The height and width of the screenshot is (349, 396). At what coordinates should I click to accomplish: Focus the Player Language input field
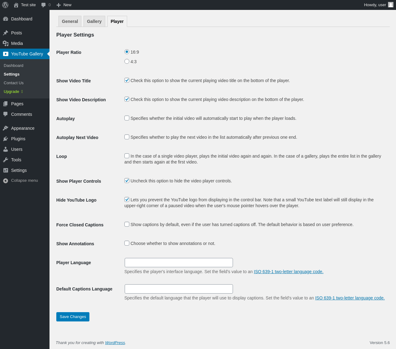click(179, 263)
